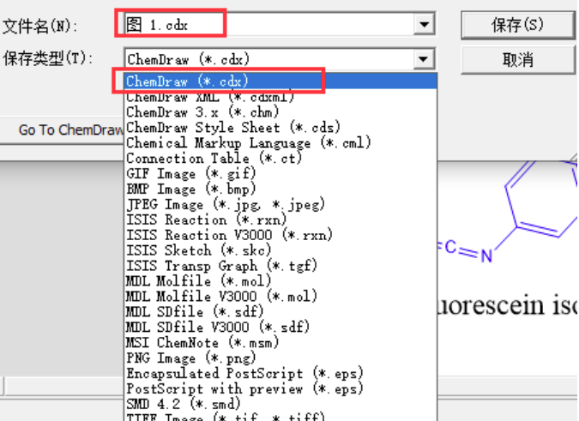Select Connection Table (*.ct) format
The width and height of the screenshot is (579, 421).
[280, 159]
